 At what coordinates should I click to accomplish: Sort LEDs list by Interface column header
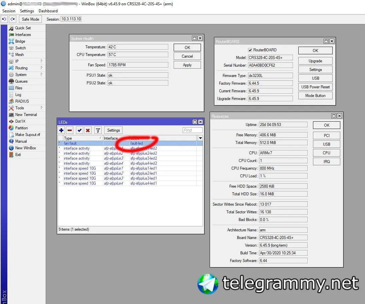tap(116, 138)
